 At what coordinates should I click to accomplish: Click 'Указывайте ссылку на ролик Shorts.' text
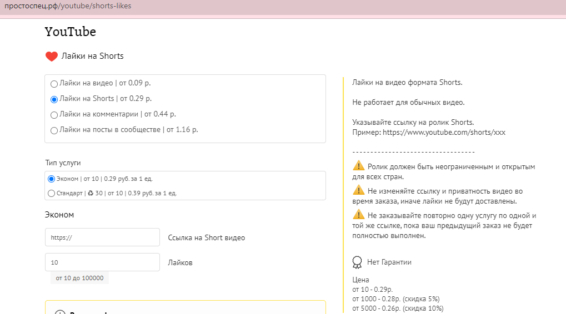coord(413,122)
